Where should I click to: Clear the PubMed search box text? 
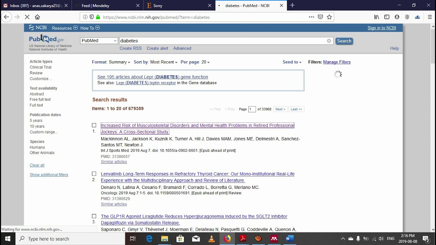(x=329, y=41)
